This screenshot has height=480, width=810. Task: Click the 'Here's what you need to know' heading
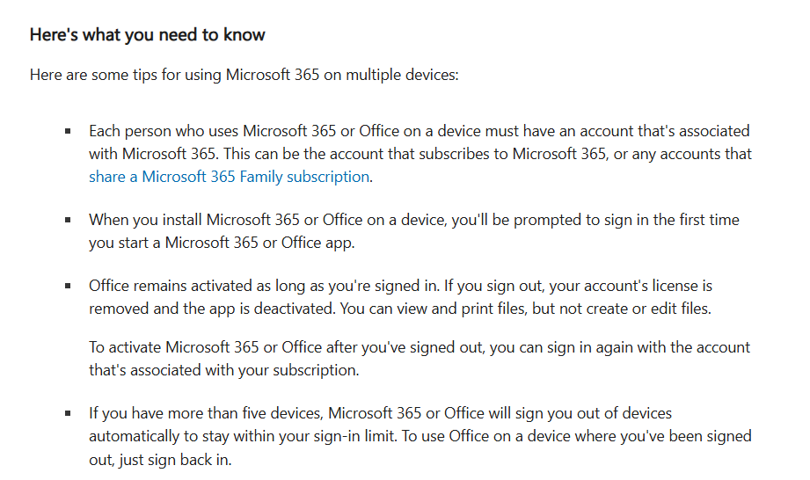[x=147, y=35]
